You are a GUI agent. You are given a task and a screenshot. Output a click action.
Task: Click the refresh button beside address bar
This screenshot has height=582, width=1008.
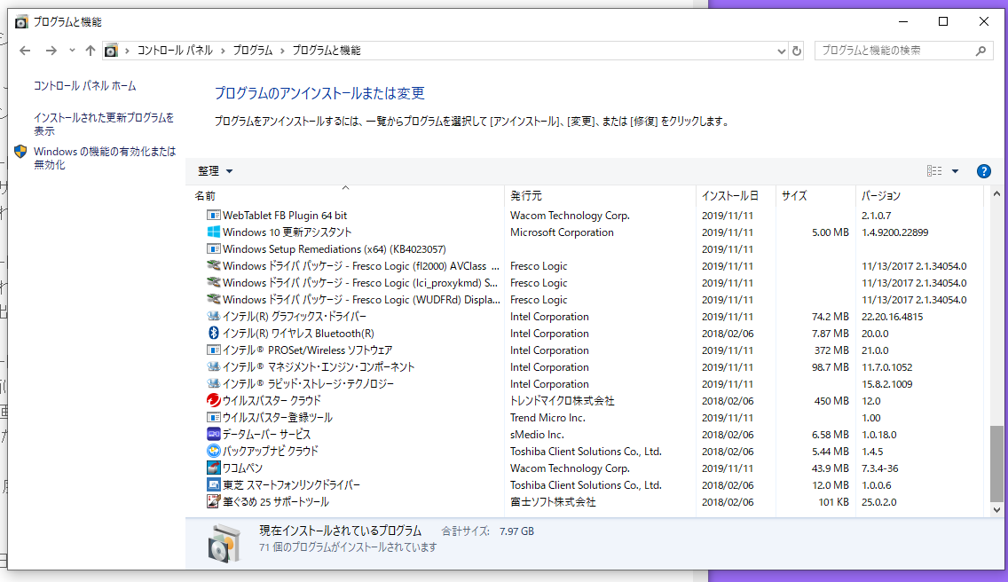click(x=797, y=51)
